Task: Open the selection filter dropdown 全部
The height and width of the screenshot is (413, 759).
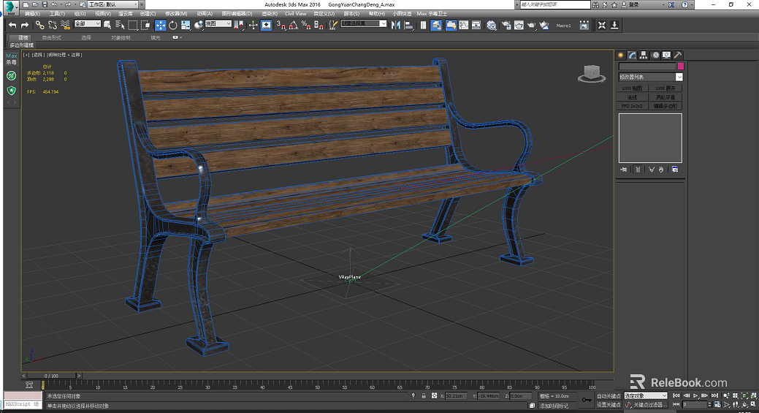Action: (x=88, y=23)
